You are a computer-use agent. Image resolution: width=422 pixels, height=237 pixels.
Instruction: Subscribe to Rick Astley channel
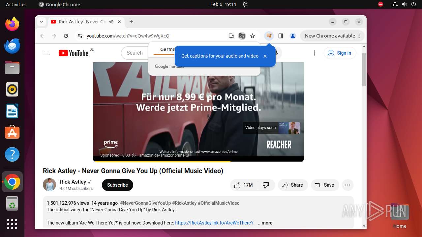pos(117,185)
